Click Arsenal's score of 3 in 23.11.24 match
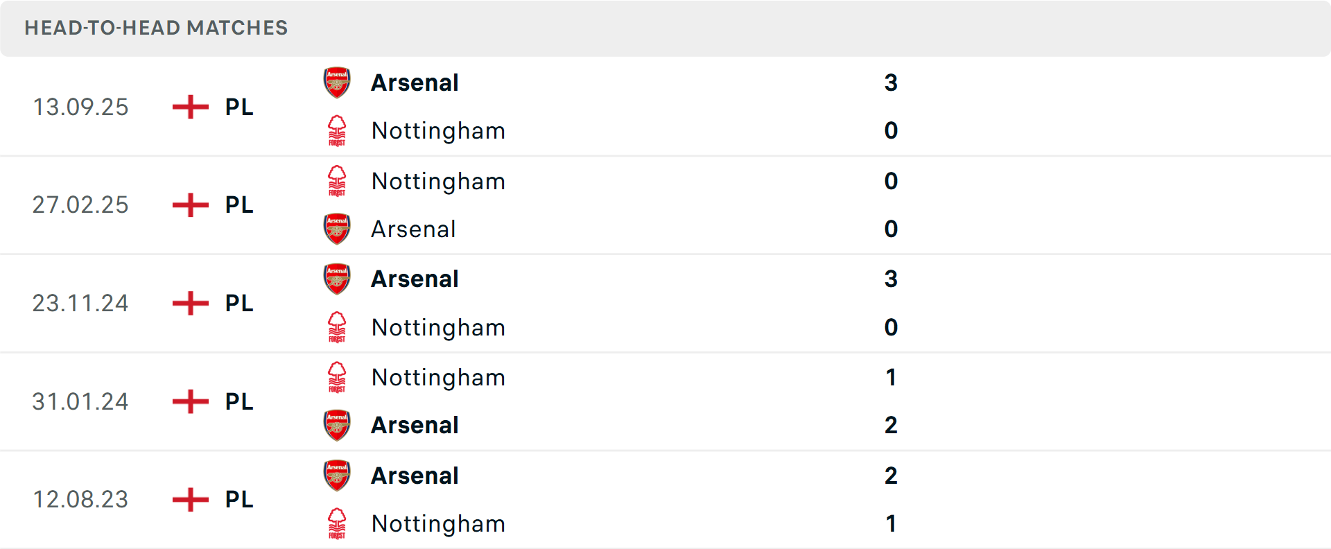This screenshot has height=549, width=1331. [x=891, y=279]
